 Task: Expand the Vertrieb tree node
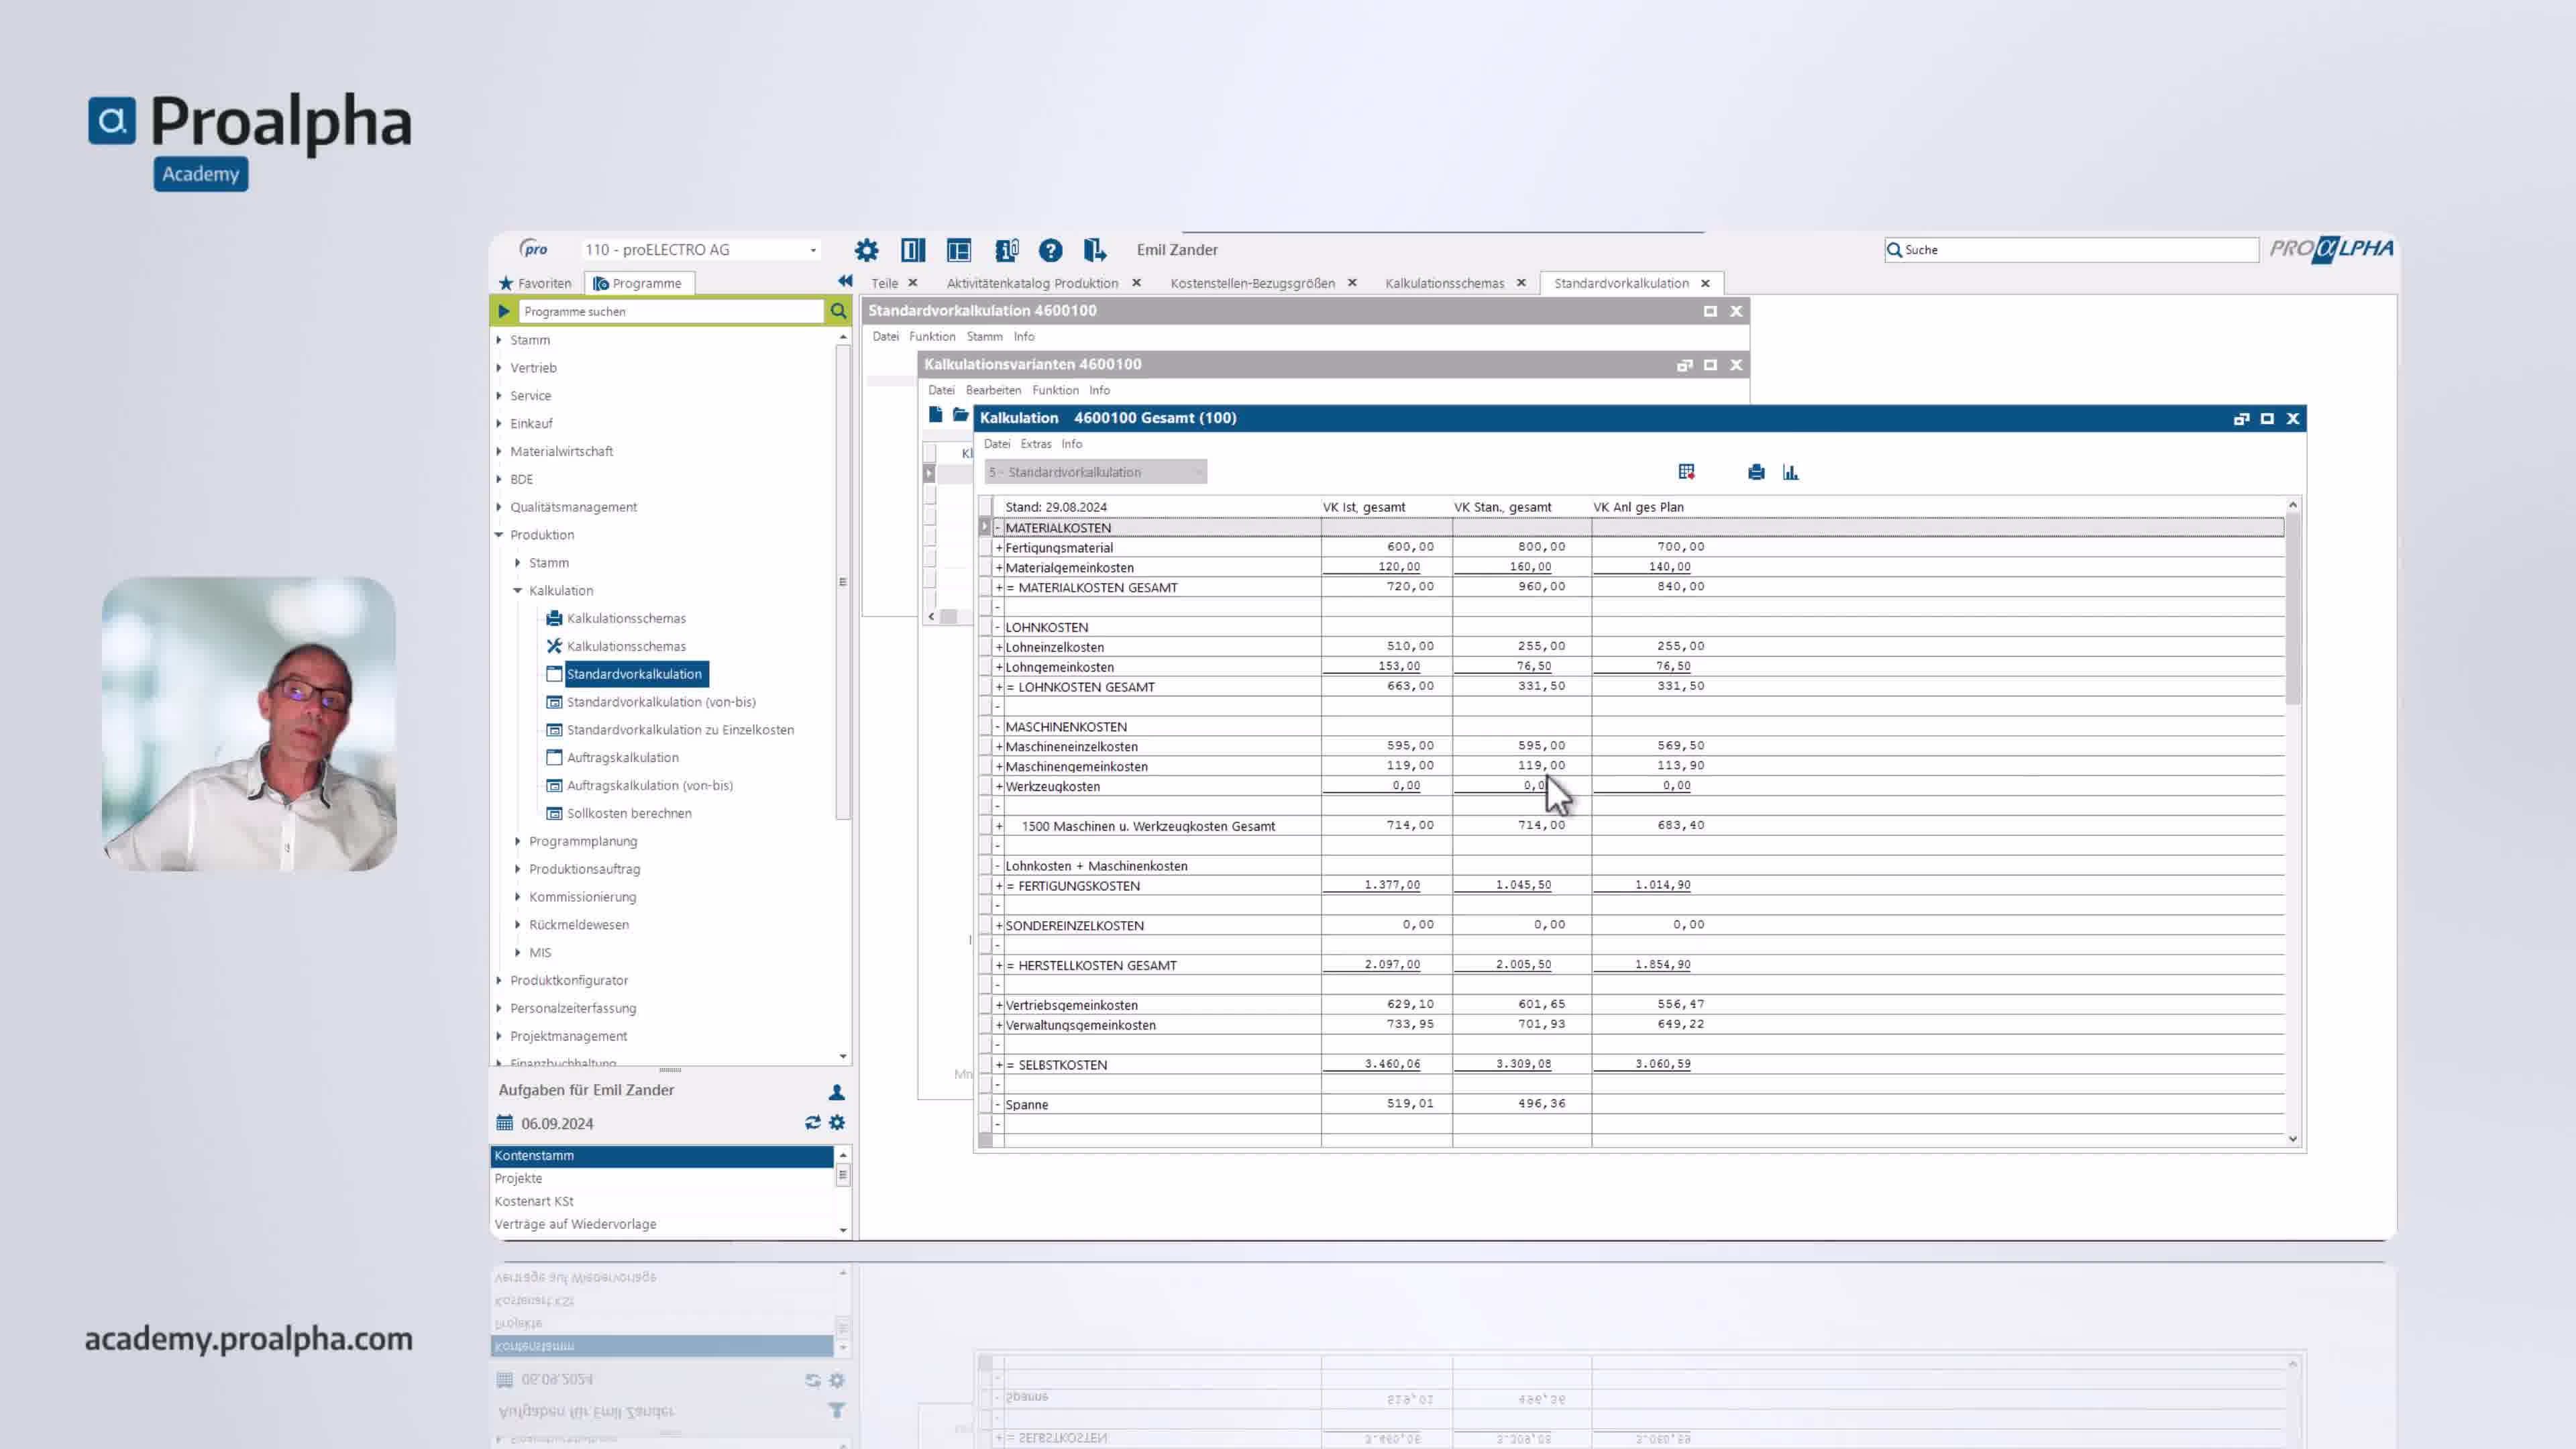tap(499, 368)
